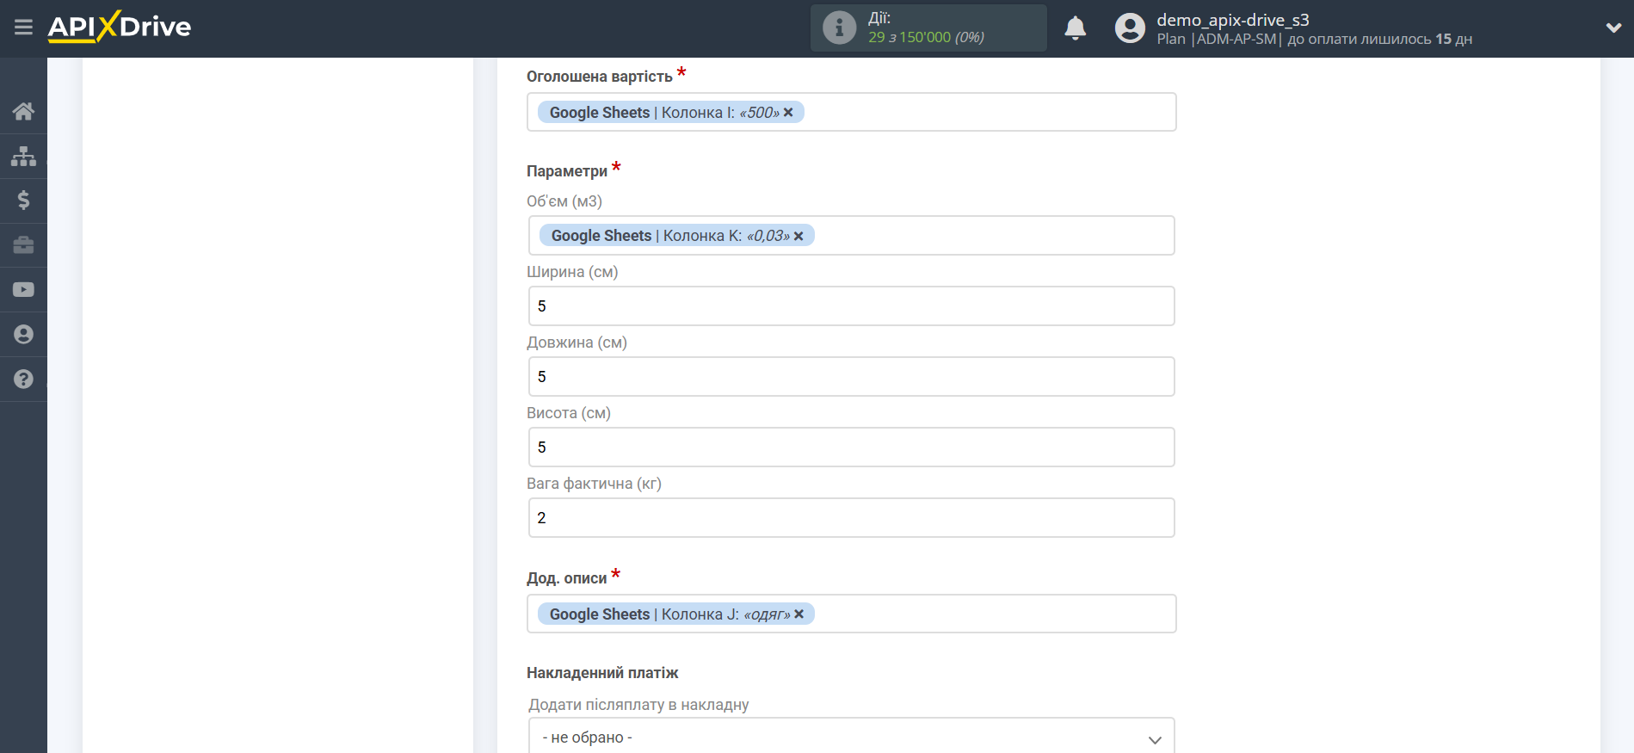Expand the account menu chevron
This screenshot has width=1634, height=753.
click(x=1613, y=28)
